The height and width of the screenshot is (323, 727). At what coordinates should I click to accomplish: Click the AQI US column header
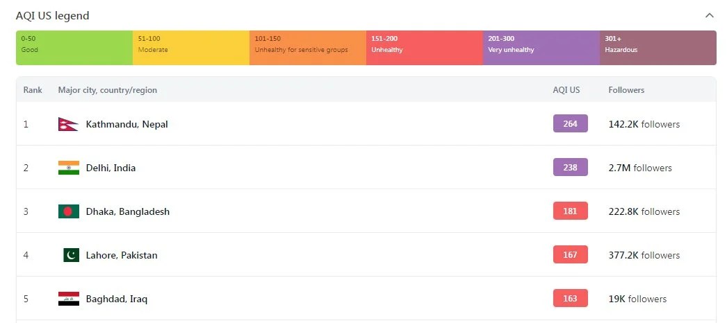click(566, 90)
